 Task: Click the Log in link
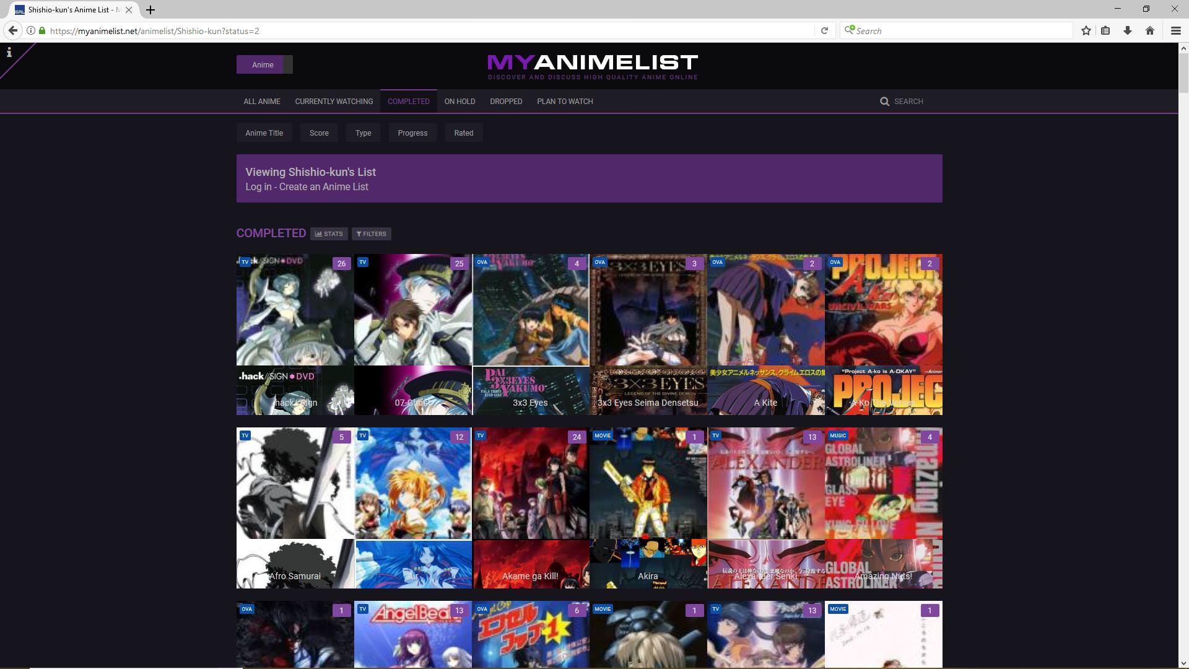tap(258, 186)
